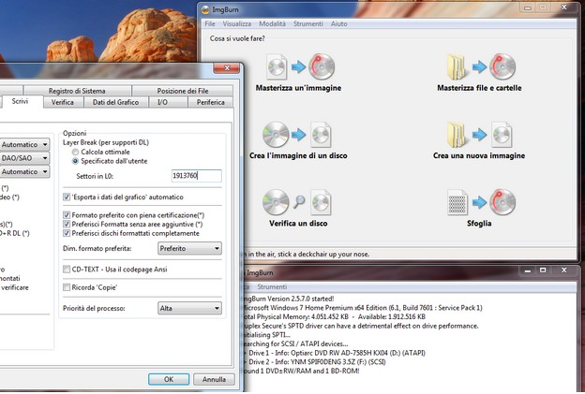
Task: Switch to the Periferica tab
Action: click(x=211, y=102)
